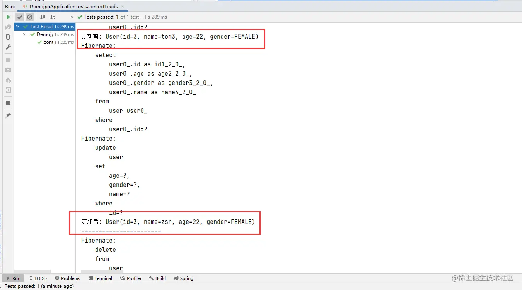Open the Terminal tool window
Screen dimensions: 522x290
coord(100,278)
